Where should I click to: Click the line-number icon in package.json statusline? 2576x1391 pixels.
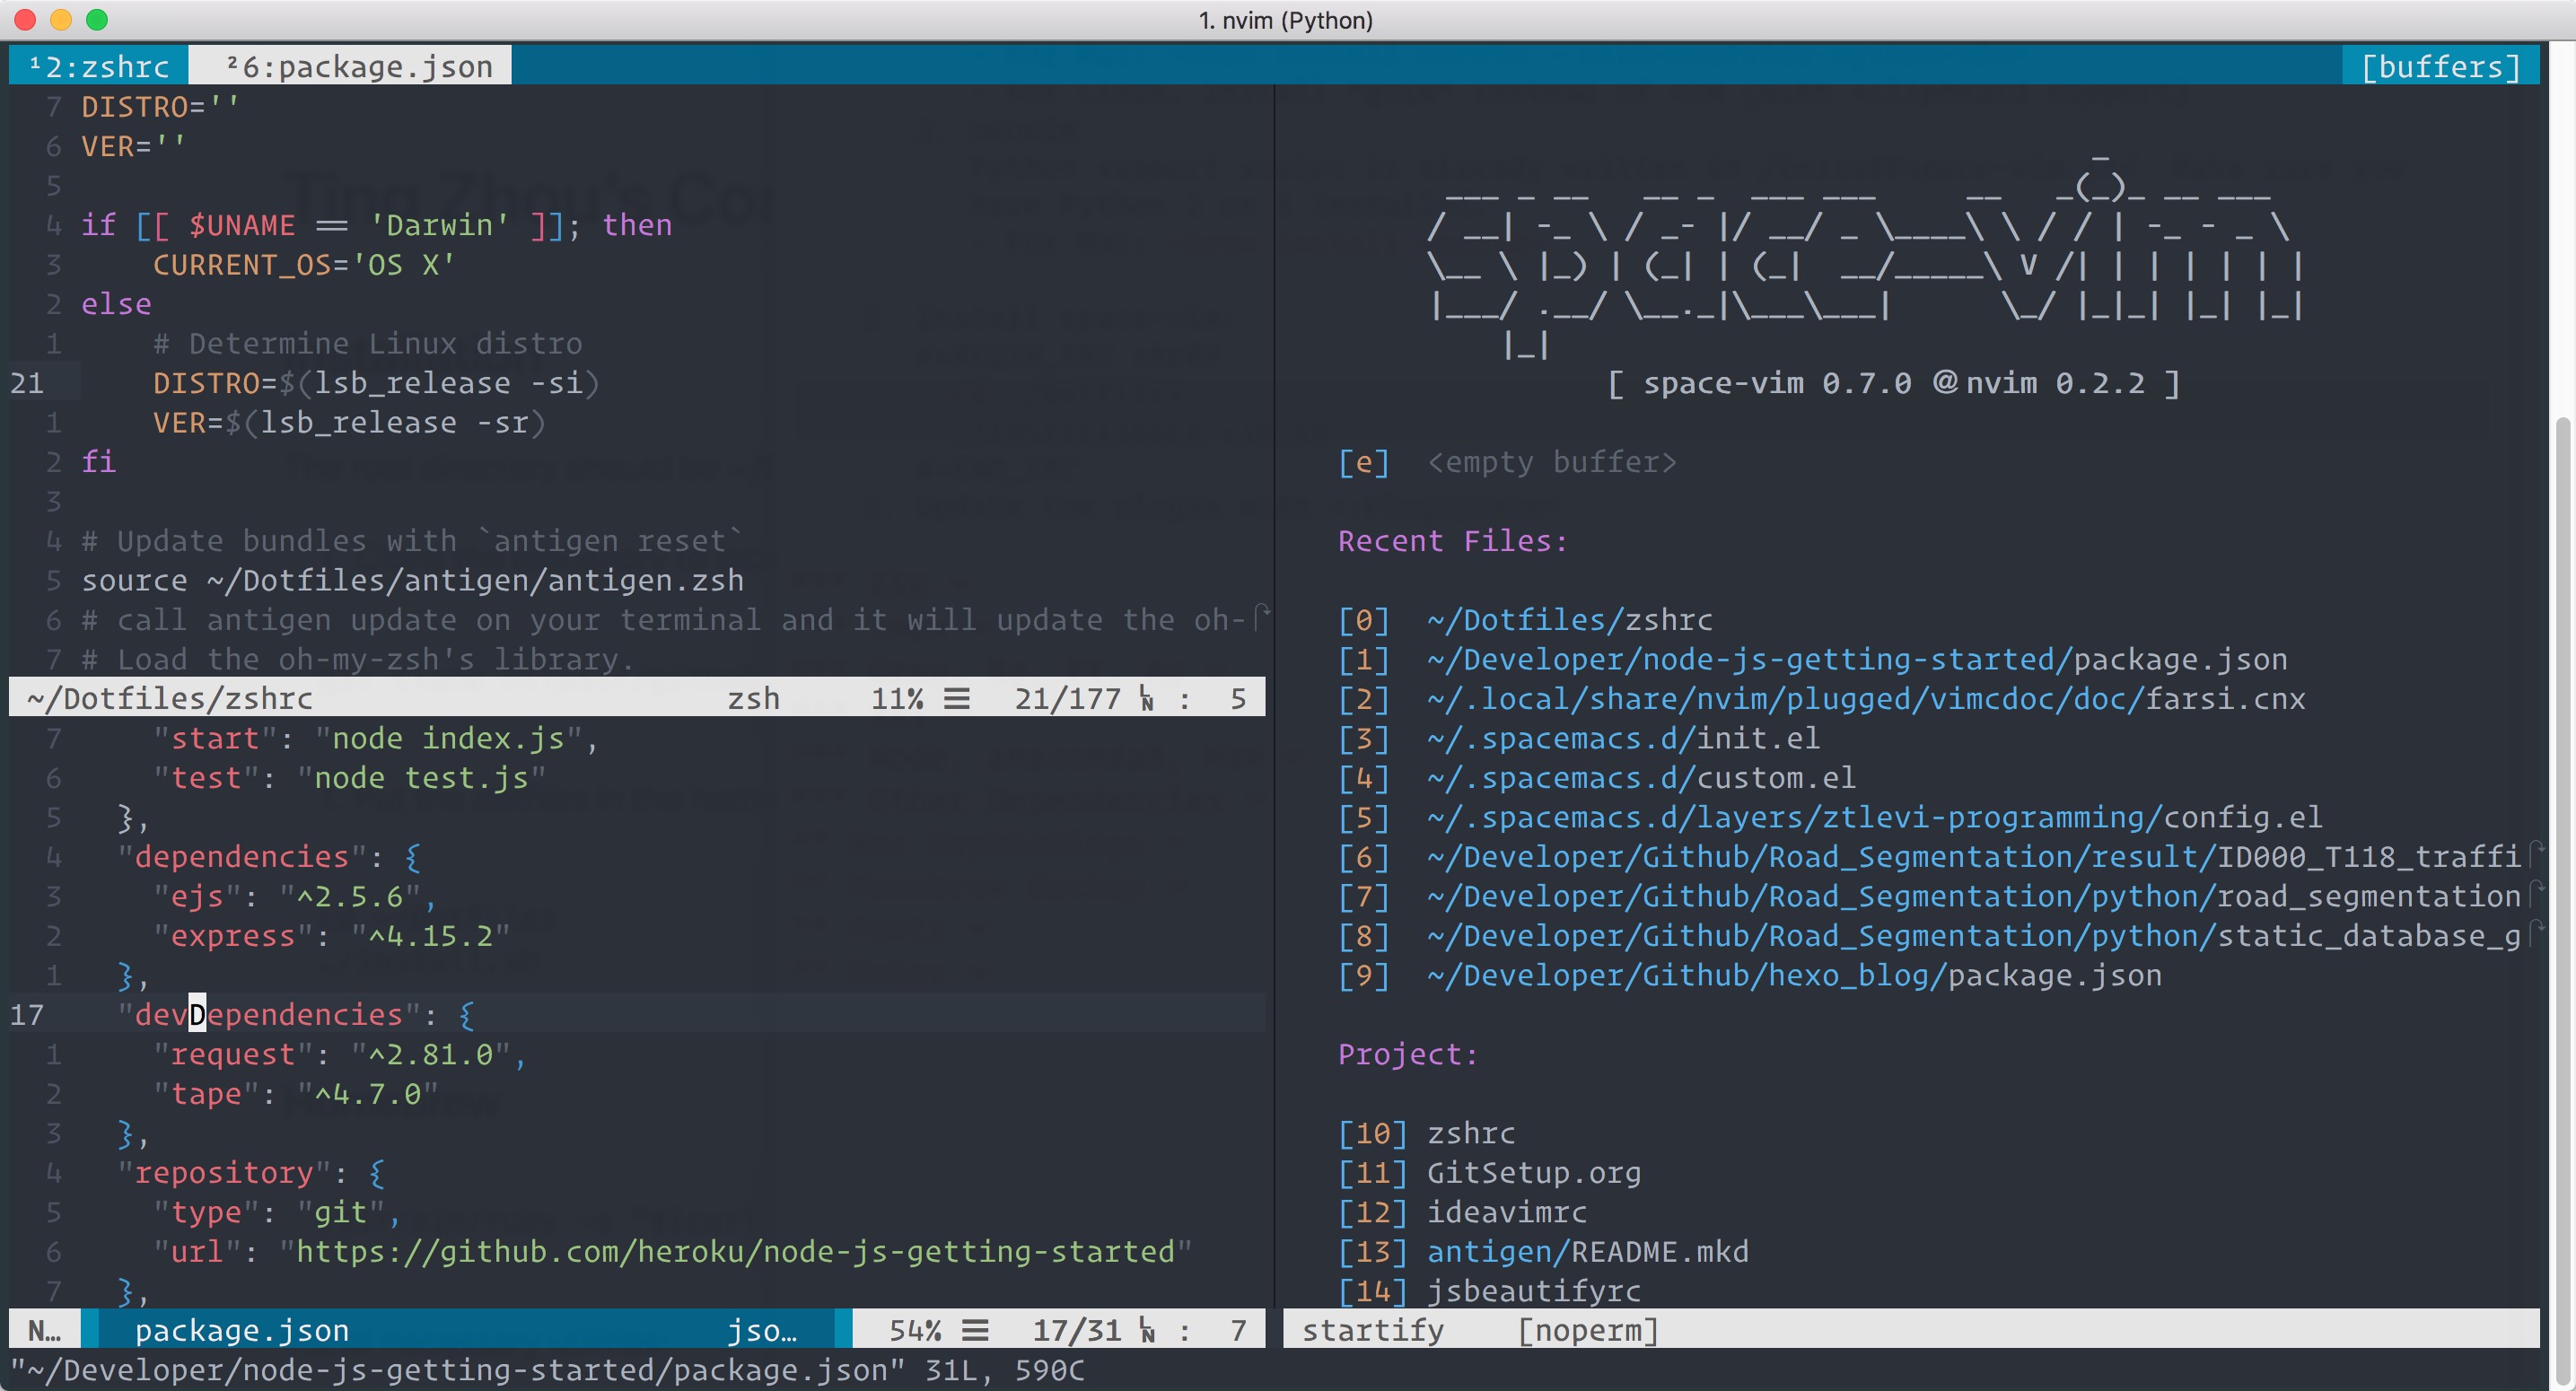pos(1147,1330)
